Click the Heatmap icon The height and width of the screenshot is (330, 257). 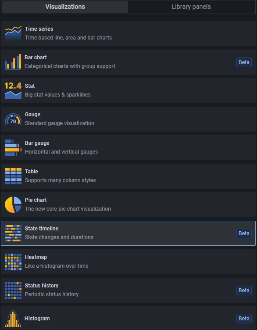[x=13, y=262]
